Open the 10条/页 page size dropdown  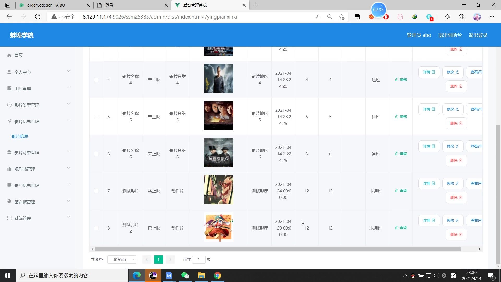(122, 260)
